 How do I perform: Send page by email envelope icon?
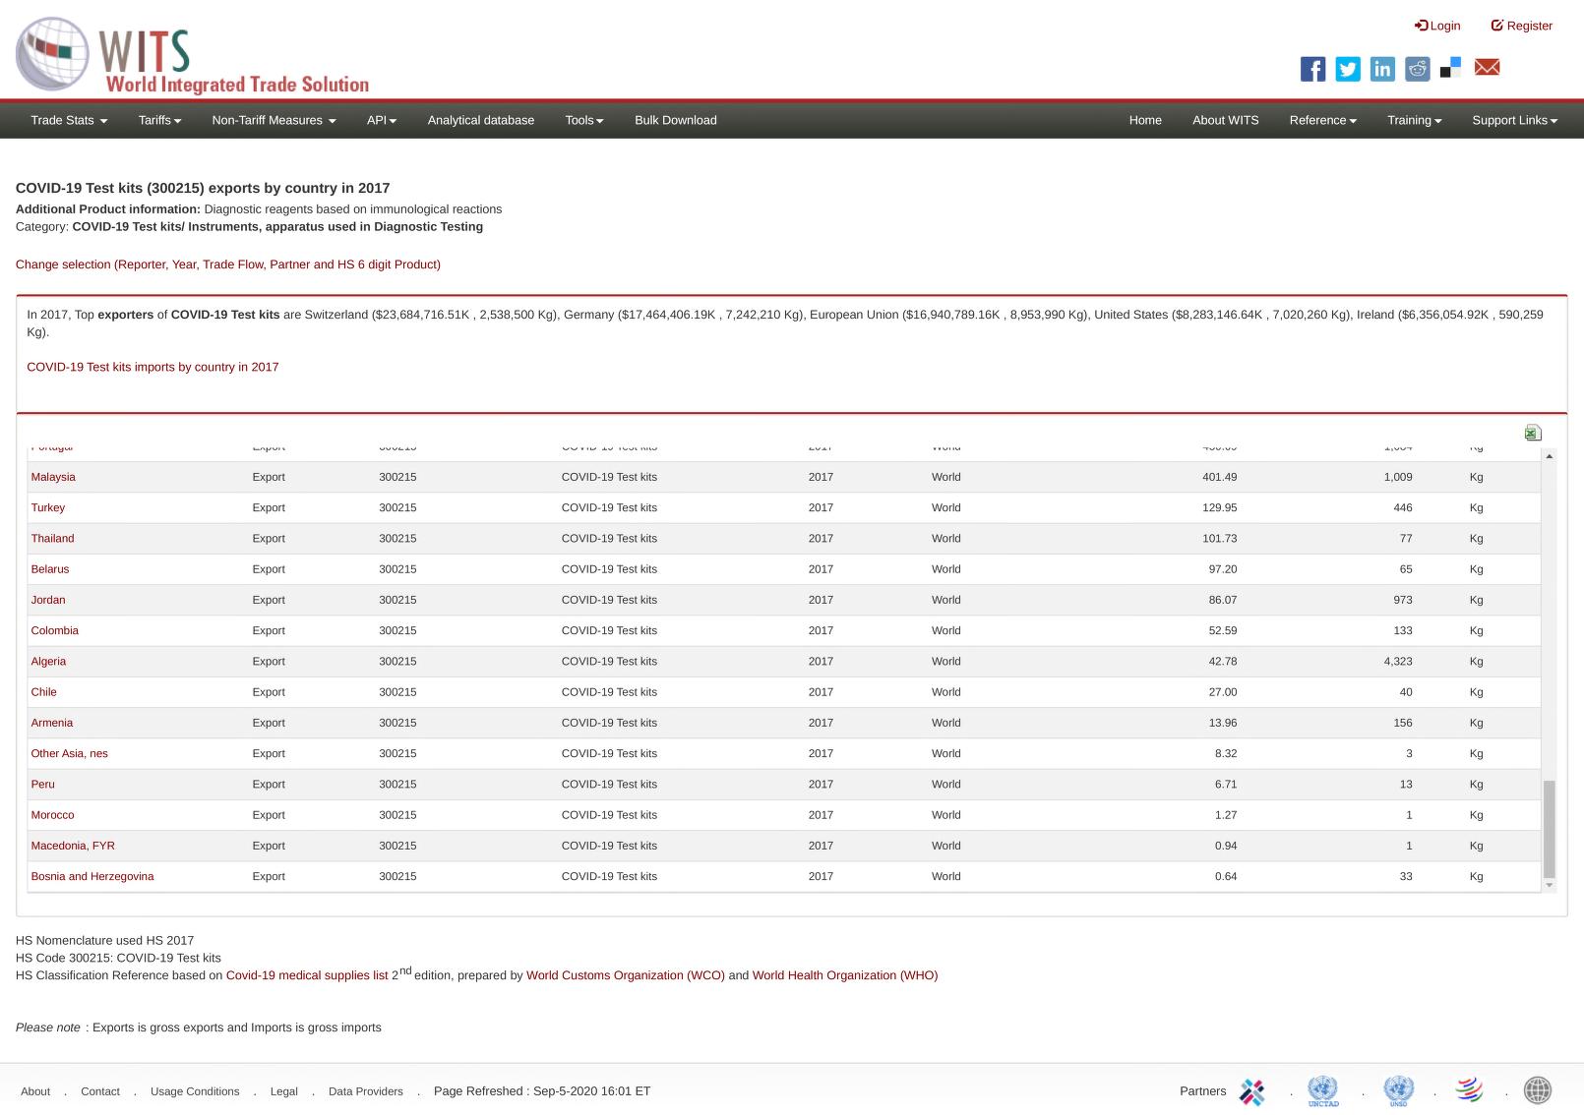click(x=1488, y=67)
